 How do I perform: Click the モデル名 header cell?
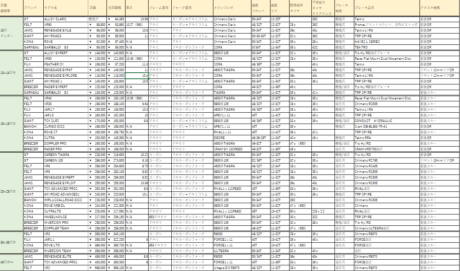(65, 8)
